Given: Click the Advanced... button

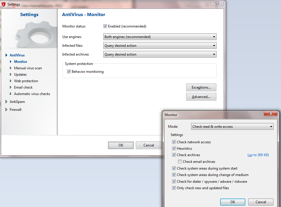Looking at the screenshot, I should [201, 97].
